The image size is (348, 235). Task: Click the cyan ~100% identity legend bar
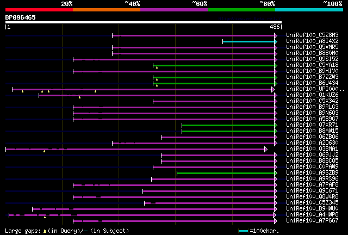[309, 10]
